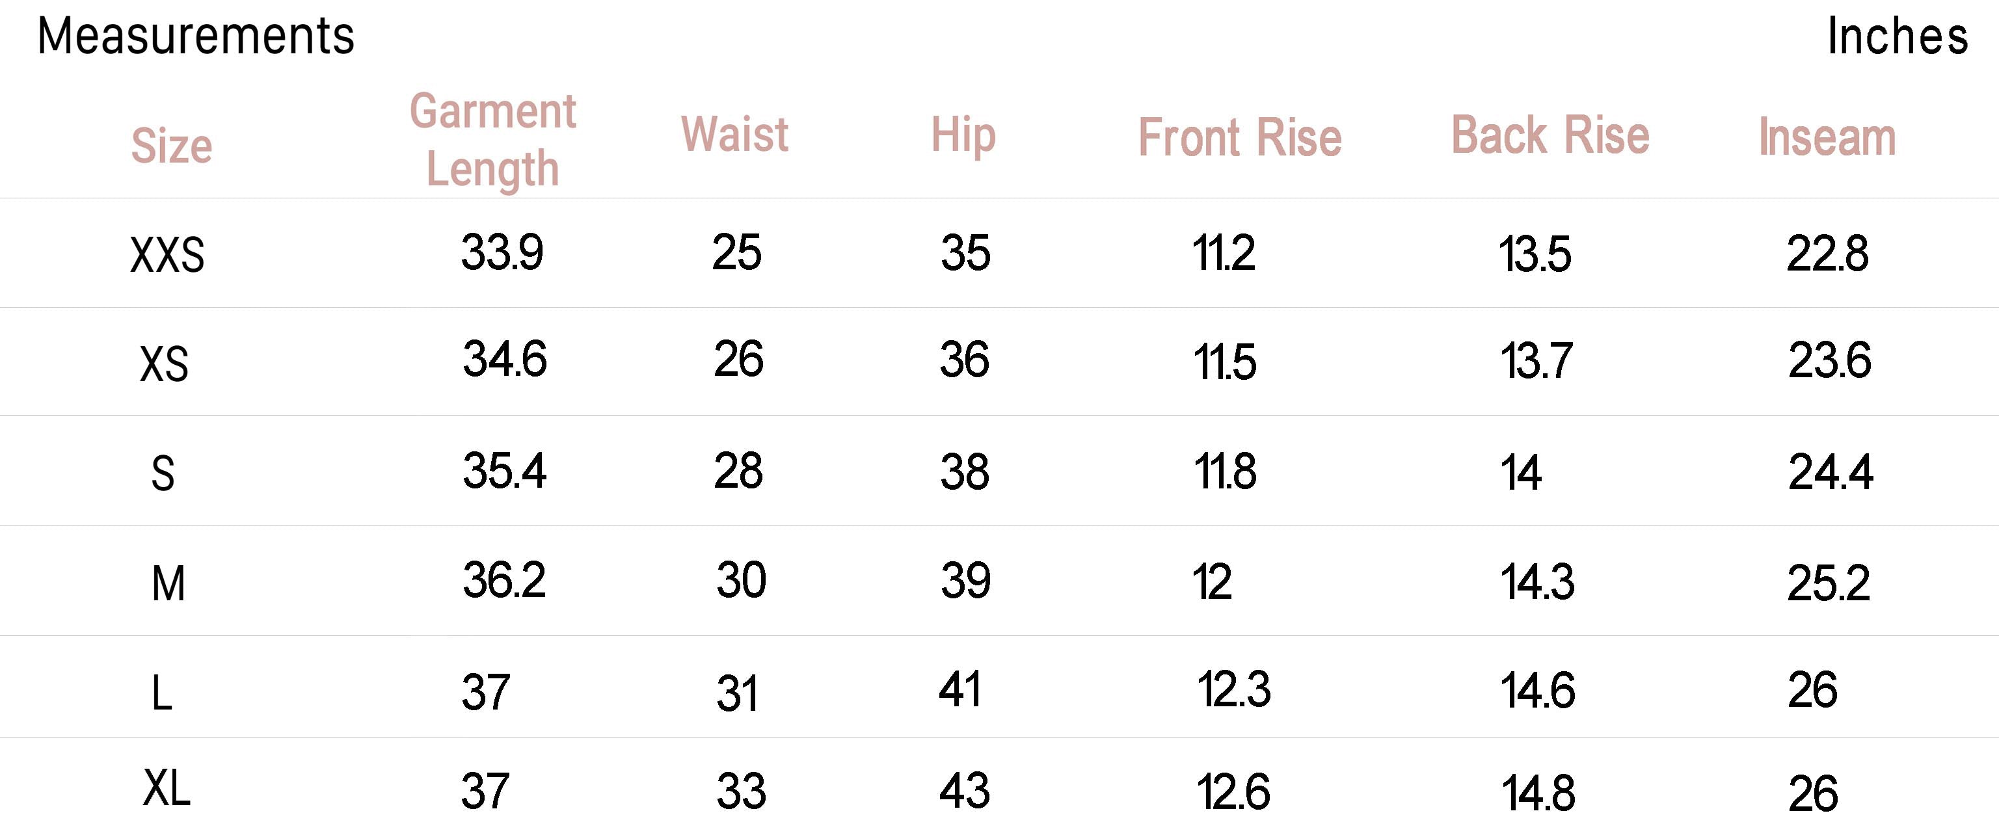Click the Measurements title text
This screenshot has width=1999, height=837.
196,36
